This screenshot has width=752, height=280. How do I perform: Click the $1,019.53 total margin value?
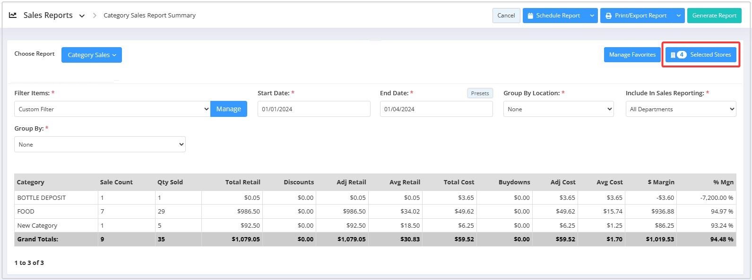[660, 239]
